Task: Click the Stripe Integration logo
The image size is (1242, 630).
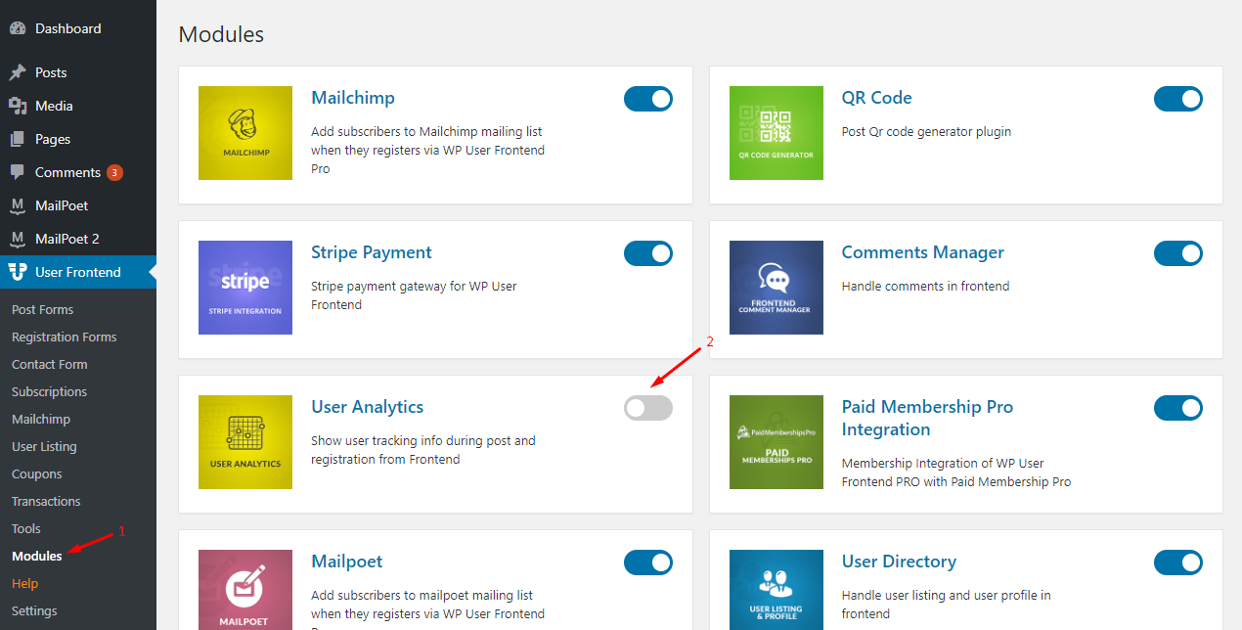Action: (245, 288)
